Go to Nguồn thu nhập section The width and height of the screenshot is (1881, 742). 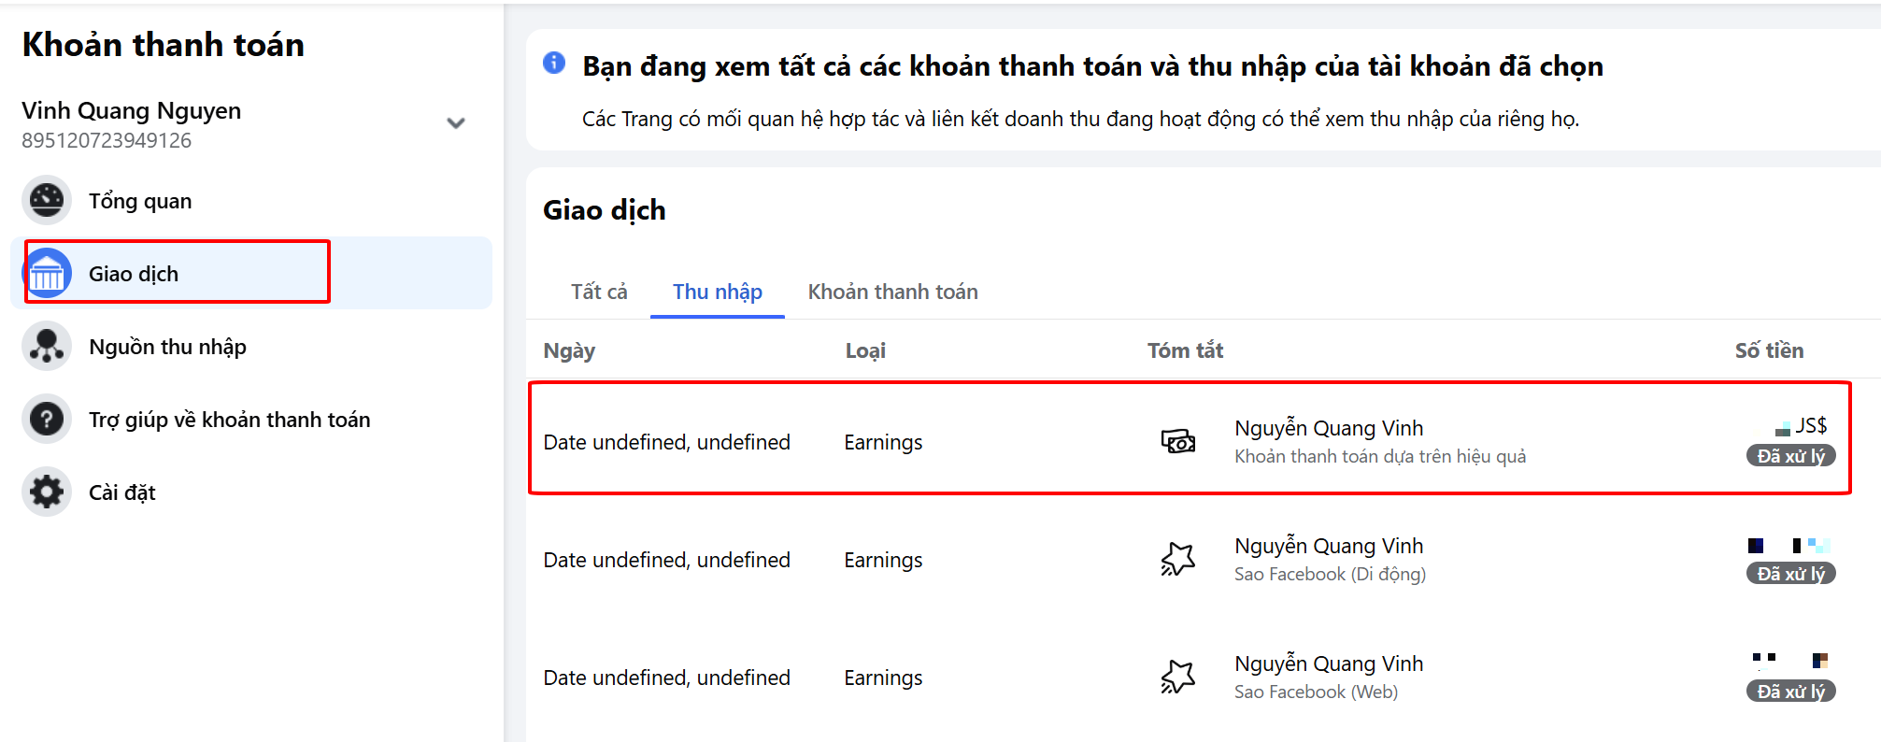click(167, 347)
